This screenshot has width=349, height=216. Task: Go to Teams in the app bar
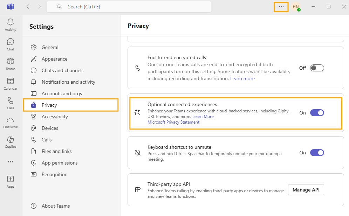[x=11, y=64]
